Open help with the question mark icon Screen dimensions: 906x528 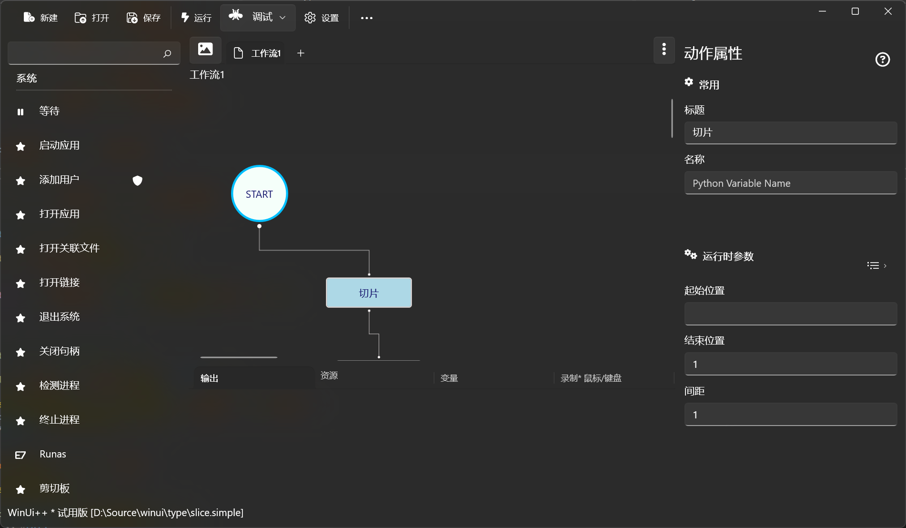[x=882, y=60]
